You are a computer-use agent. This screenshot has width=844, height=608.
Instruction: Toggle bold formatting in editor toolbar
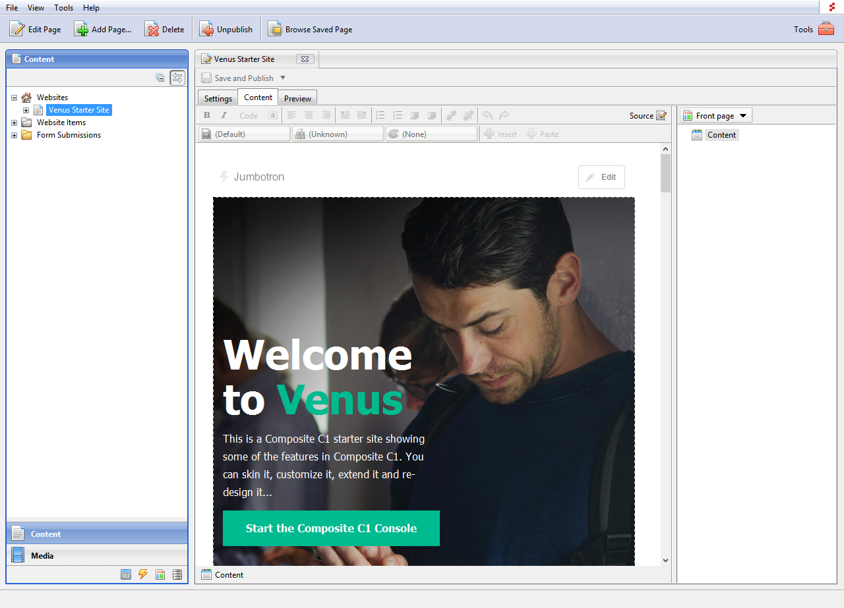pos(206,115)
